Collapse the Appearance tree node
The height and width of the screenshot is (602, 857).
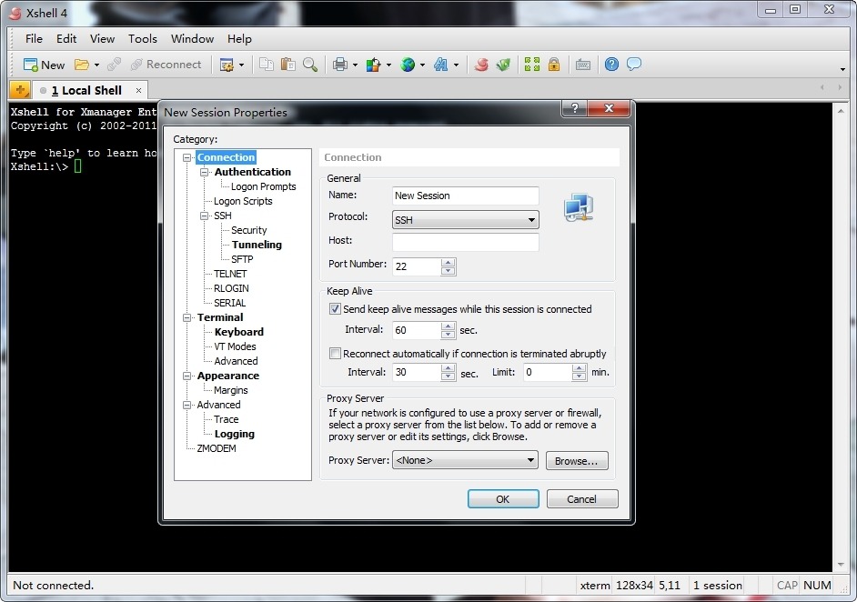(187, 376)
